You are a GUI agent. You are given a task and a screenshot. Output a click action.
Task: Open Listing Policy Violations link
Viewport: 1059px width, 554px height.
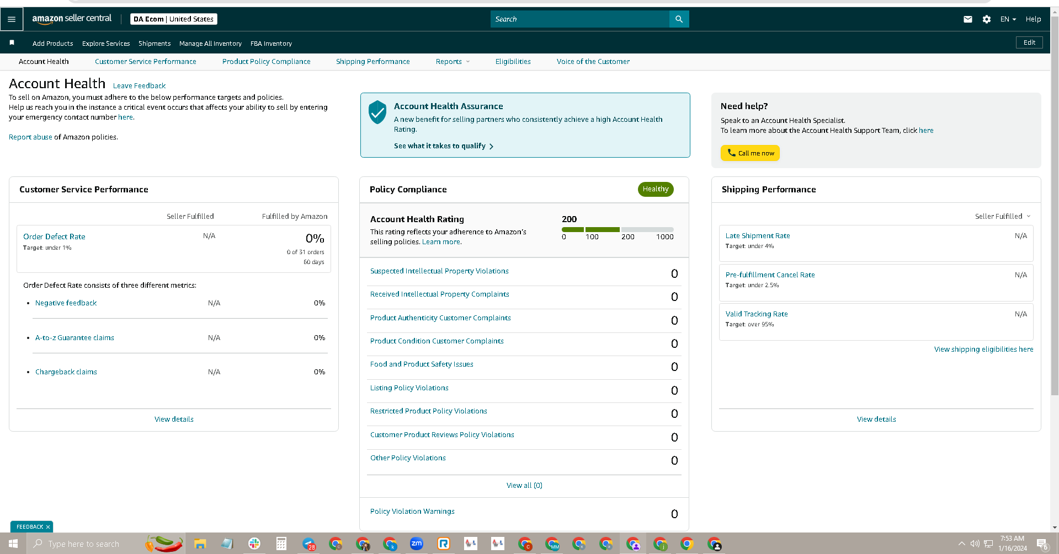coord(409,388)
